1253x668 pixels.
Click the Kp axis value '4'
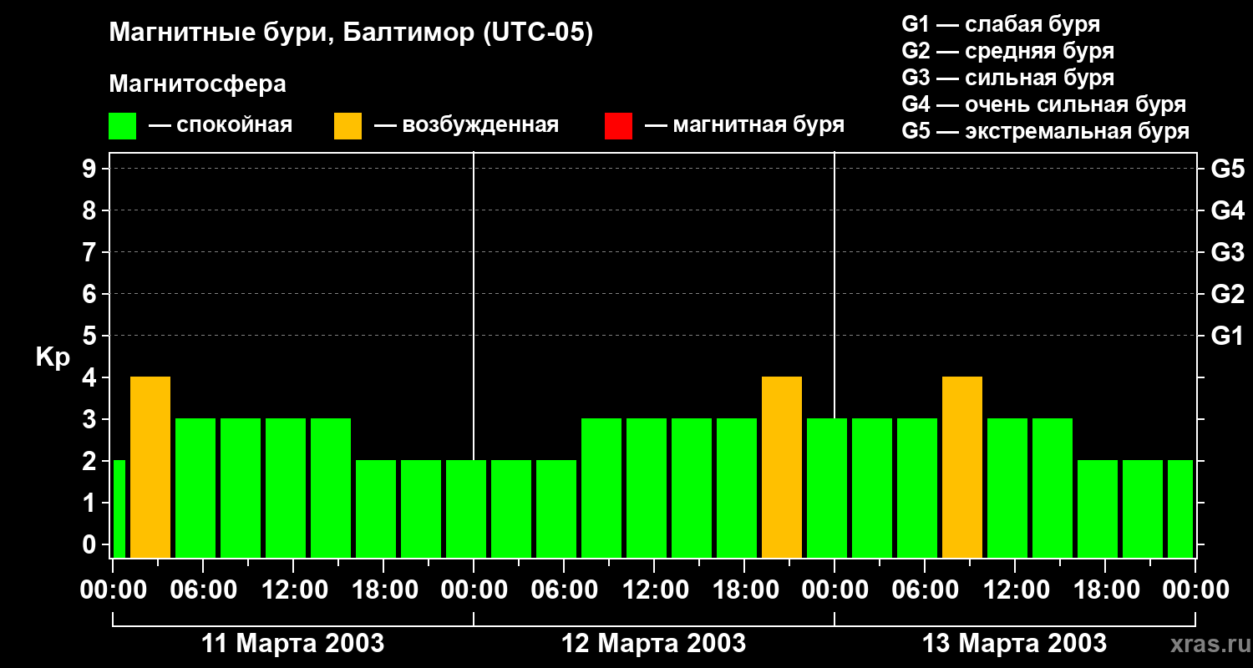coord(91,377)
